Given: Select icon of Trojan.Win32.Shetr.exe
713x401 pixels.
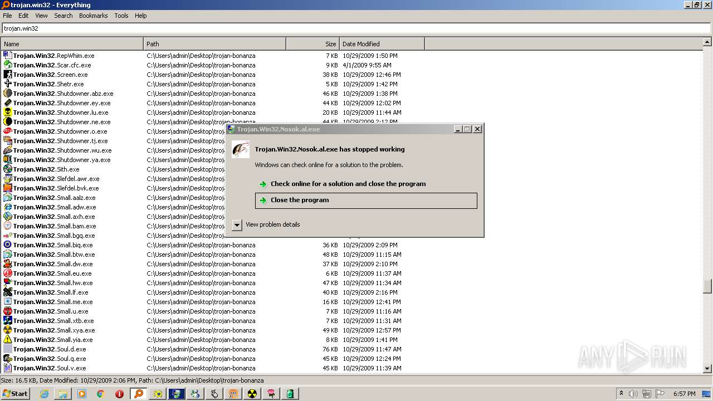Looking at the screenshot, I should (8, 84).
